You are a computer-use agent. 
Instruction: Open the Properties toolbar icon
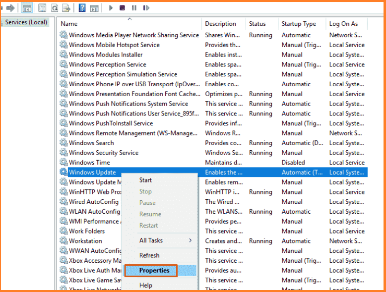pyautogui.click(x=42, y=8)
